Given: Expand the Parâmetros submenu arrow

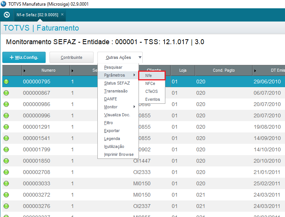Looking at the screenshot, I should (x=134, y=75).
